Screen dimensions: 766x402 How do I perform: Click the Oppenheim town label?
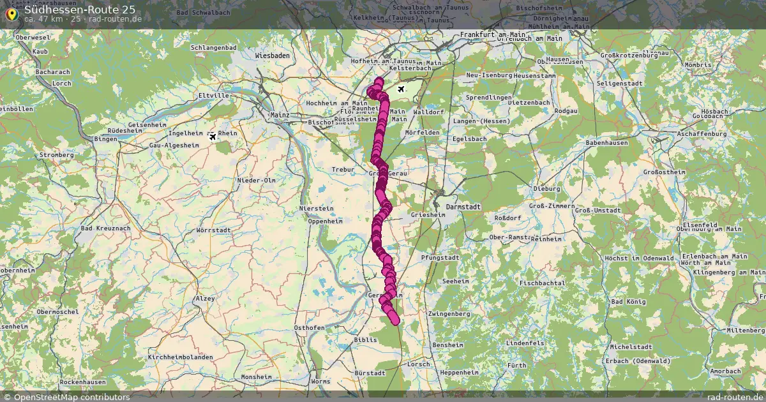click(x=326, y=221)
